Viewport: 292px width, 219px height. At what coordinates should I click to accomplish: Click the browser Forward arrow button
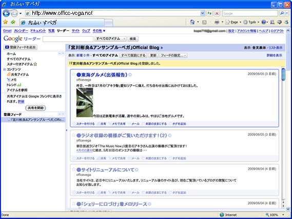point(14,13)
